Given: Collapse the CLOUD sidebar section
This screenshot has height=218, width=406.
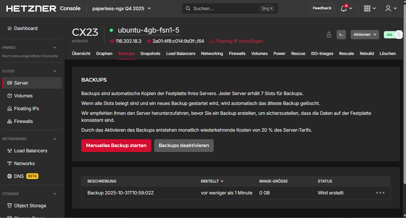Looking at the screenshot, I should click(55, 71).
